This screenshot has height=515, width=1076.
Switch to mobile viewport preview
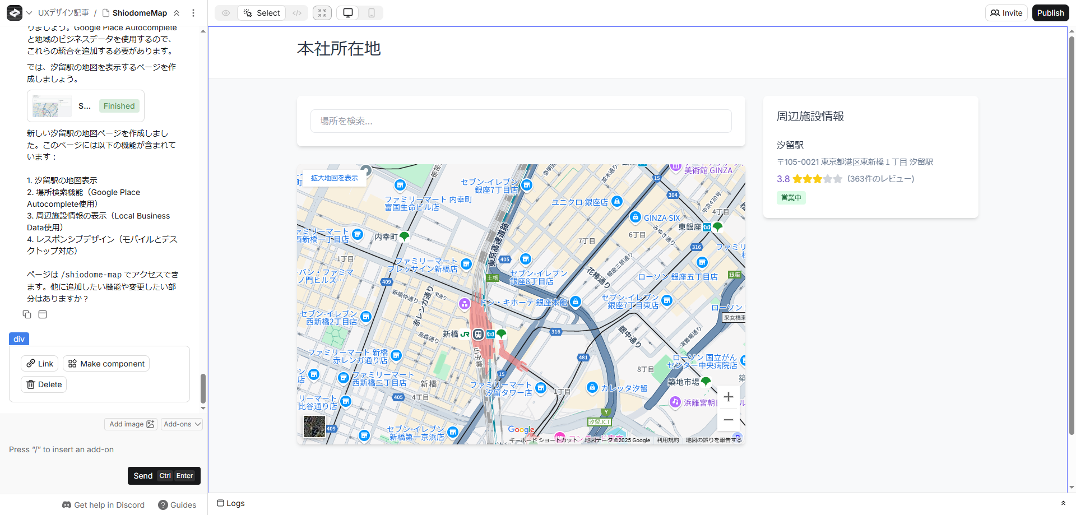pyautogui.click(x=372, y=13)
